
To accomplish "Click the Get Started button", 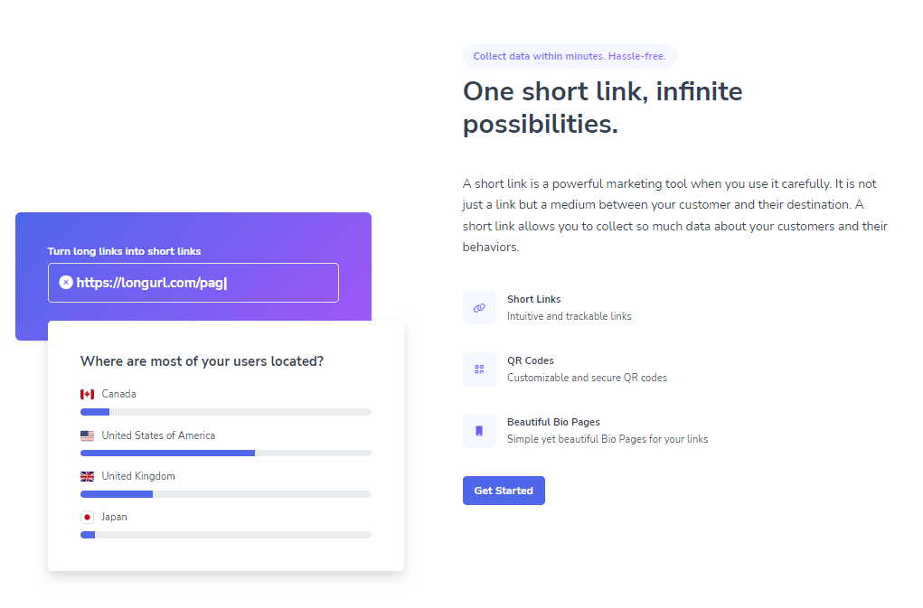I will [x=504, y=491].
